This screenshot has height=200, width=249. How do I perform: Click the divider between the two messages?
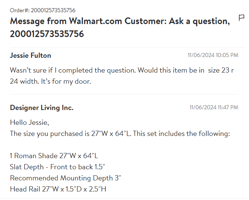point(124,94)
